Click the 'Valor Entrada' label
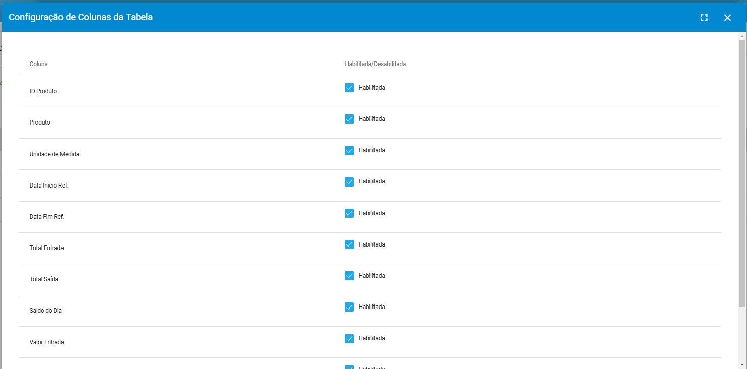 (x=47, y=342)
